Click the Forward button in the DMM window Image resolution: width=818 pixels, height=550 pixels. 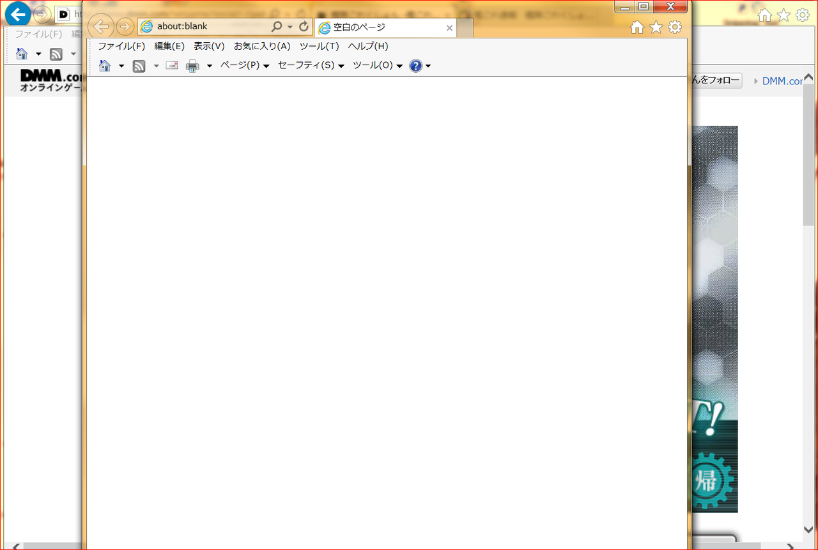(x=41, y=13)
